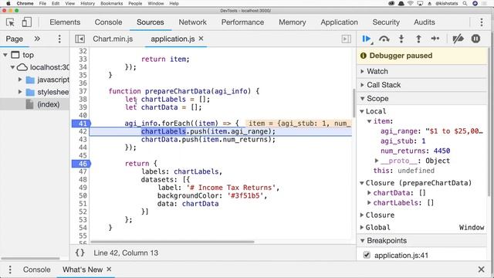
Task: Open the Chrome Bookmarks menu
Action: point(111,3)
